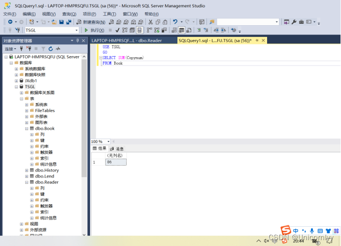Screen dimensions: 341x246
Task: Click the Comment Out Selected Lines icon
Action: (199, 30)
